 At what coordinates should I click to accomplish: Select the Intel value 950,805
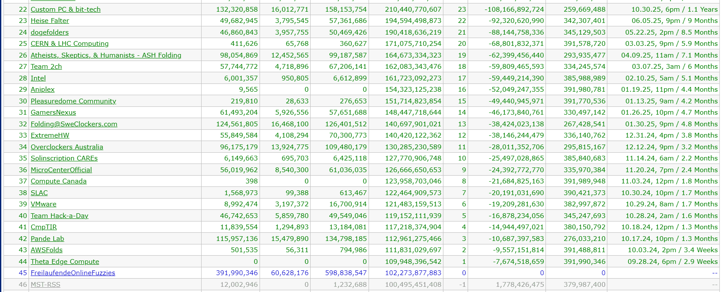pyautogui.click(x=295, y=78)
